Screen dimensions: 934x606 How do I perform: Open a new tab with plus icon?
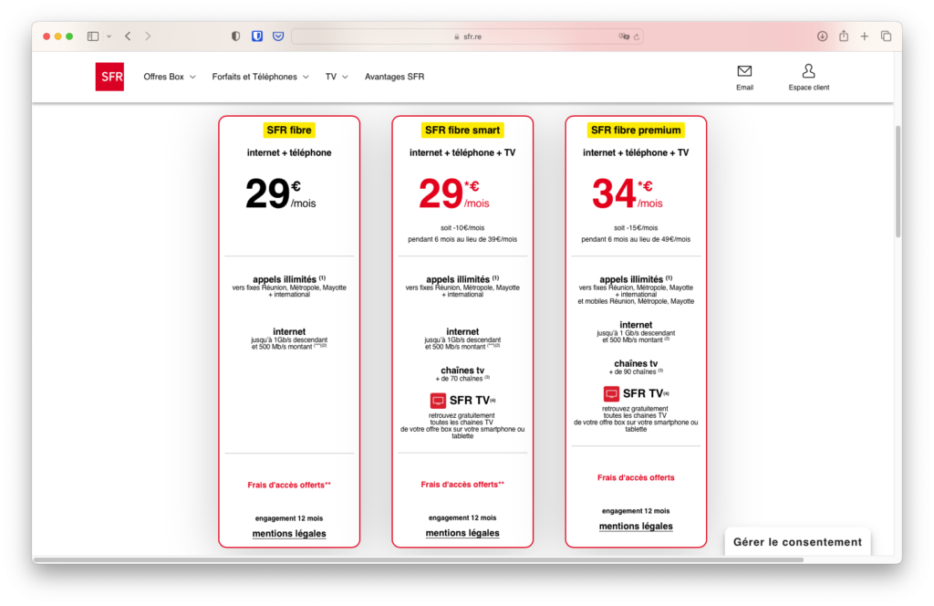tap(865, 37)
